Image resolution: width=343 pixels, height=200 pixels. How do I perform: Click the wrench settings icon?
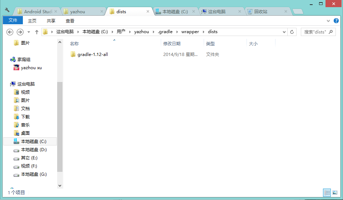(x=7, y=10)
